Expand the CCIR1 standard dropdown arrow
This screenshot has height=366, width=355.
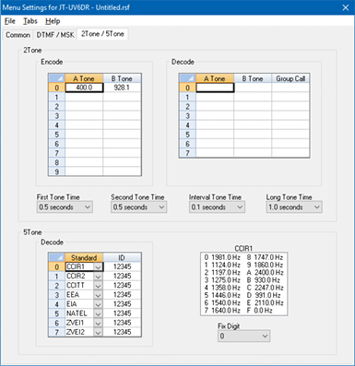(98, 266)
